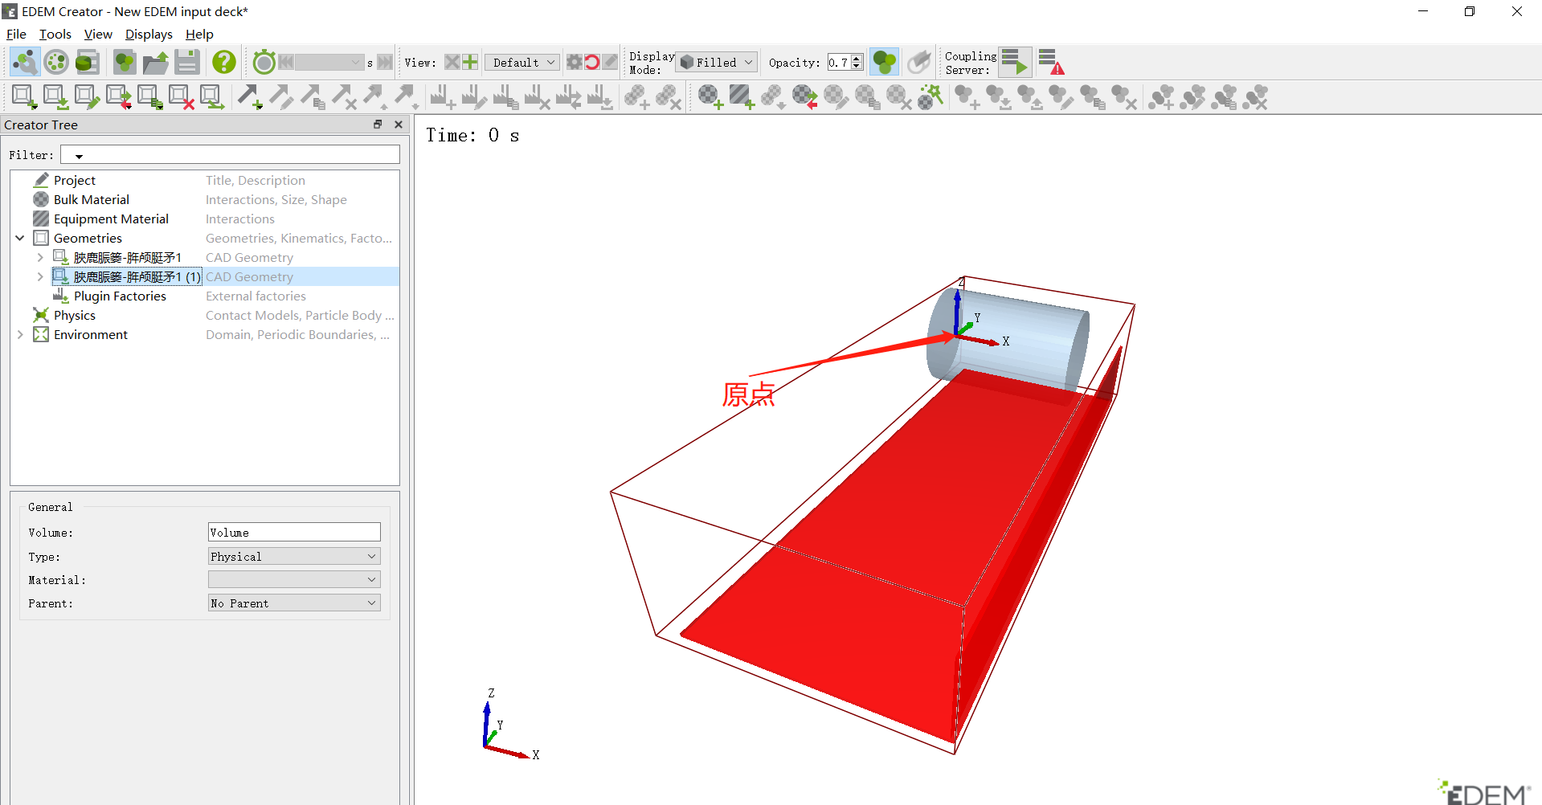Collapse the Geometries tree node
The height and width of the screenshot is (805, 1542).
tap(20, 239)
